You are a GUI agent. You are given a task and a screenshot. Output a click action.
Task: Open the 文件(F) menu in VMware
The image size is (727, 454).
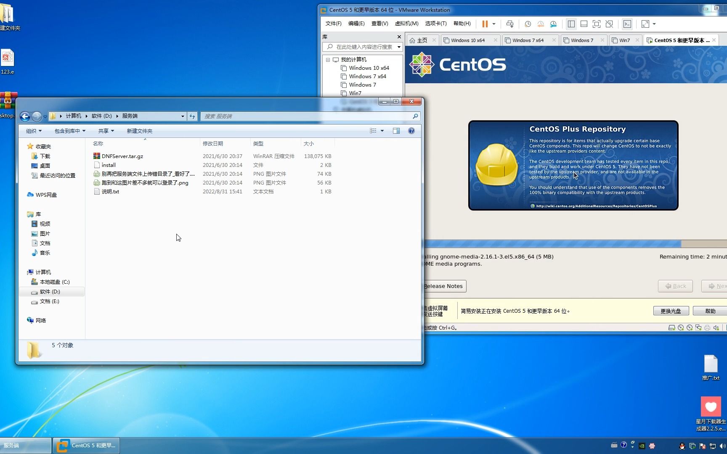pyautogui.click(x=333, y=24)
